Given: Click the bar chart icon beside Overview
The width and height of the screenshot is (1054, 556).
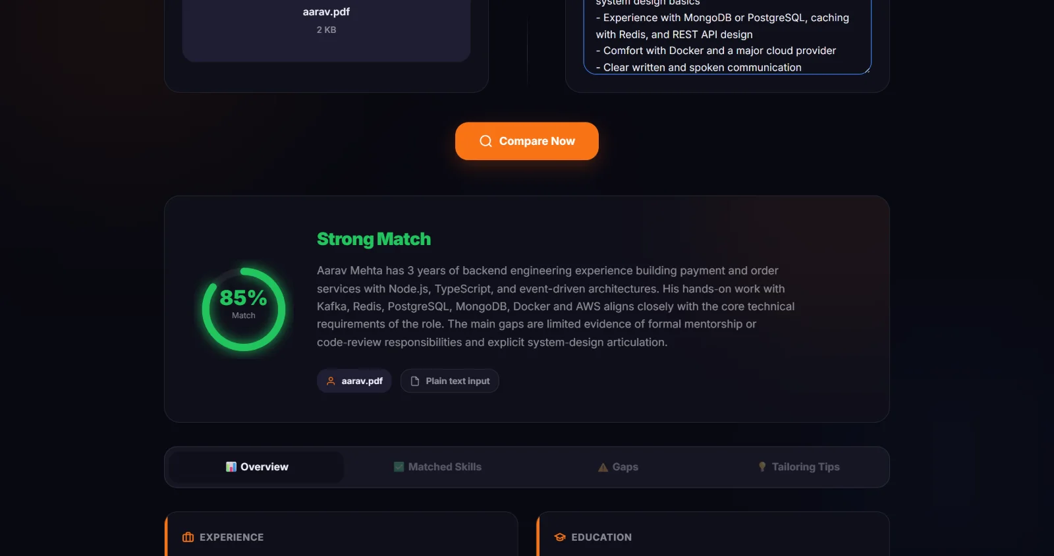Looking at the screenshot, I should pos(231,467).
